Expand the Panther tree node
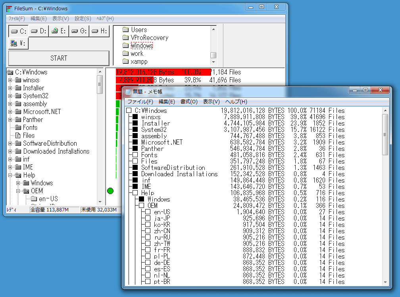The width and height of the screenshot is (400, 297). (10, 120)
